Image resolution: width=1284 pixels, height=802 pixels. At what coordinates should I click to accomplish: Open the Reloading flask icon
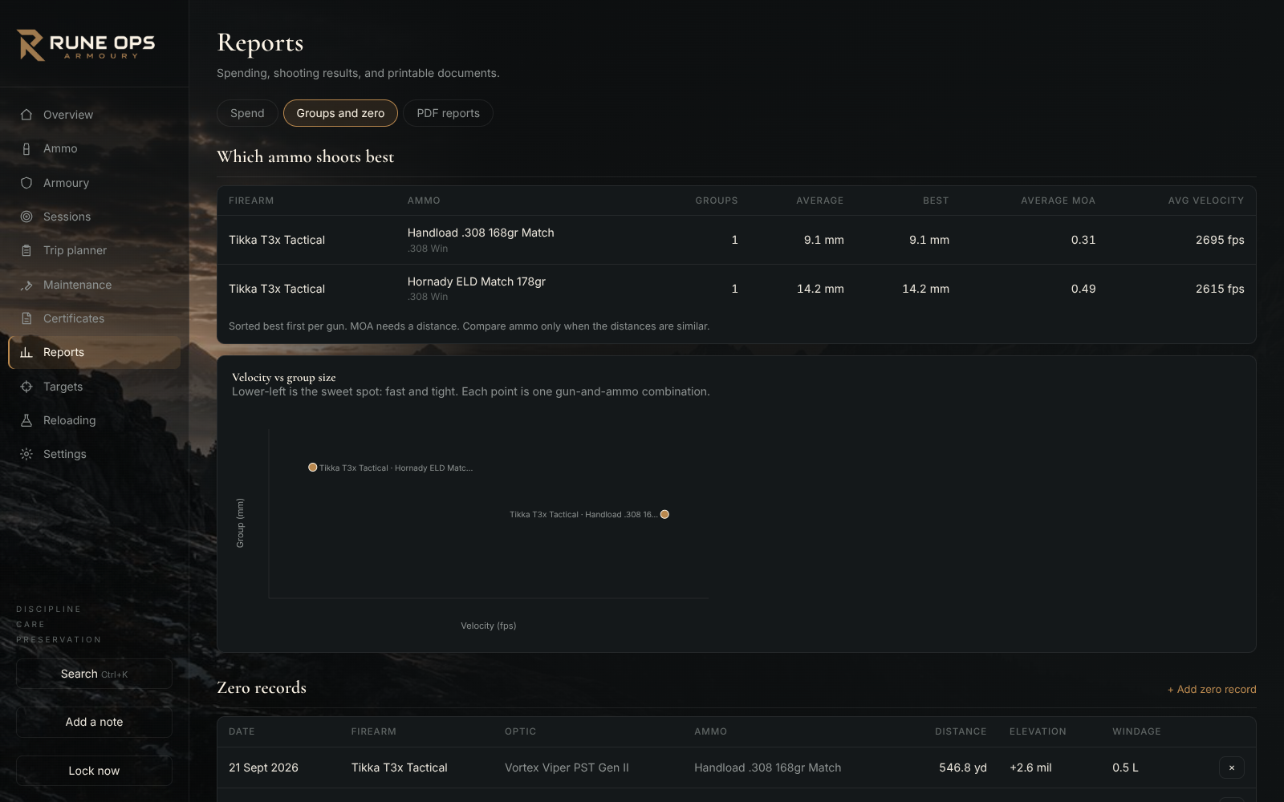26,420
